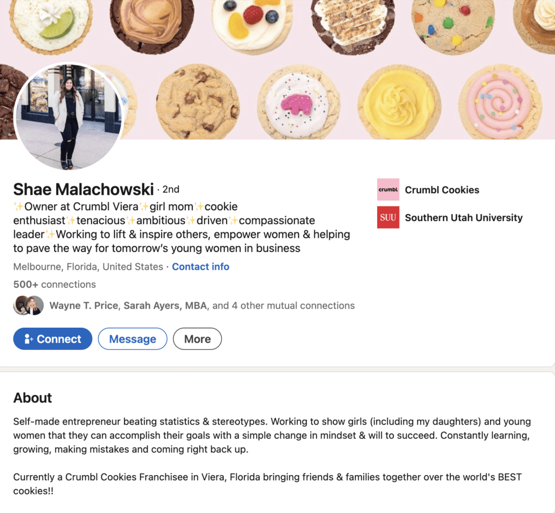Image resolution: width=555 pixels, height=513 pixels.
Task: Click the Shae Malachowski profile name
Action: click(x=83, y=189)
